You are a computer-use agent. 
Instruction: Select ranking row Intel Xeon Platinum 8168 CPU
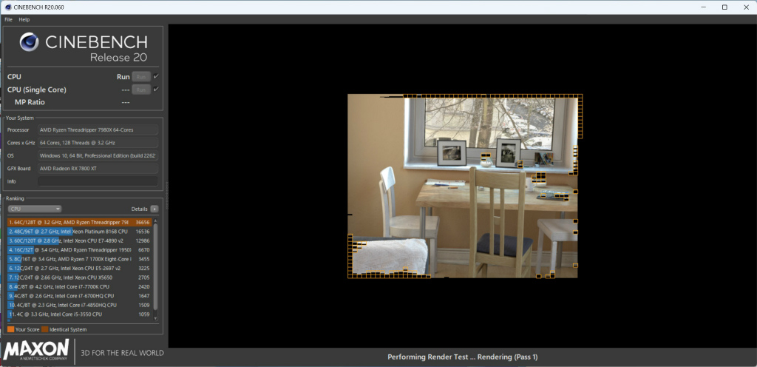point(80,232)
